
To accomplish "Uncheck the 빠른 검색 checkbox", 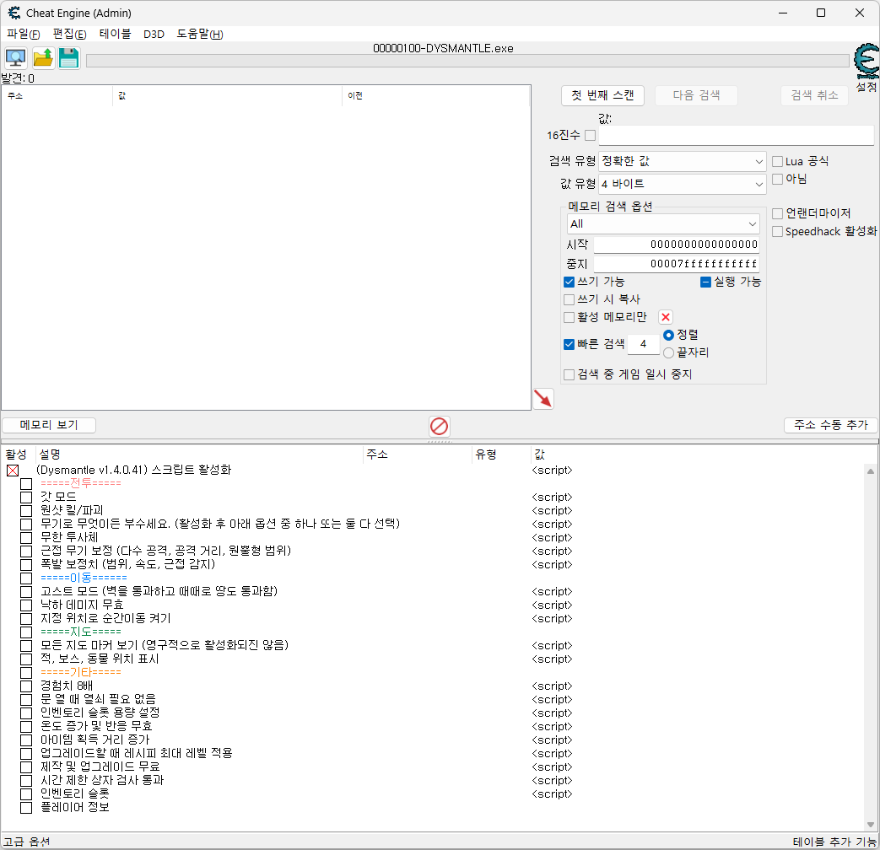I will pos(569,344).
